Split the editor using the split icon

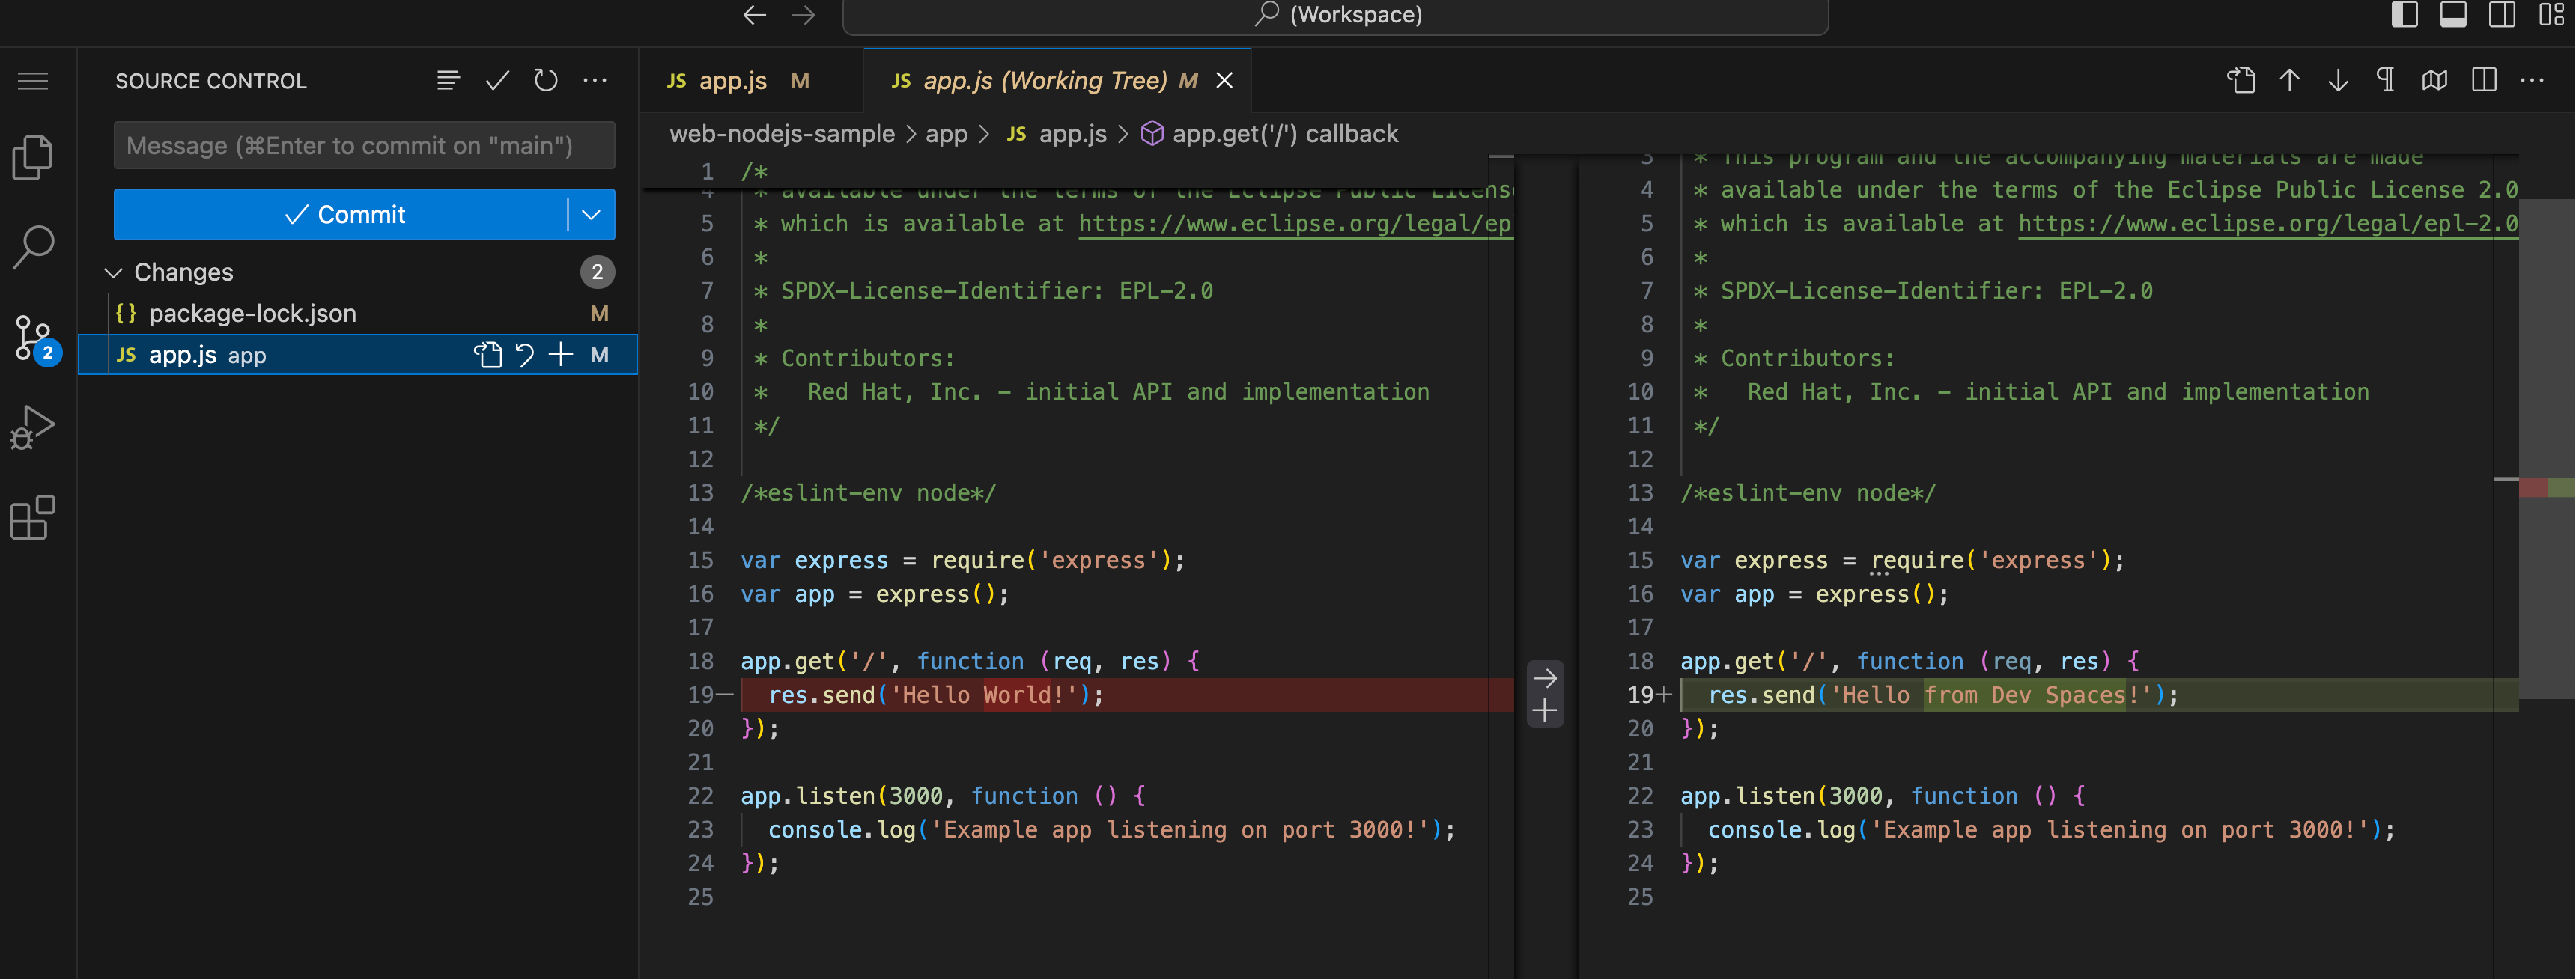tap(2484, 81)
